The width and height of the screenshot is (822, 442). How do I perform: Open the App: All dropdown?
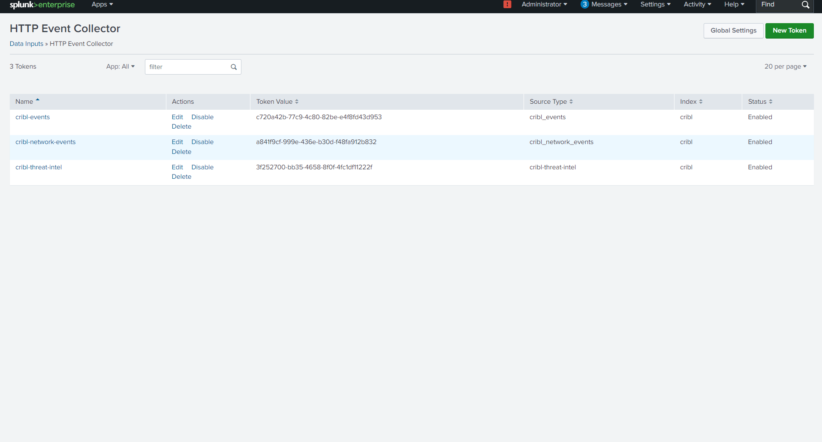tap(120, 66)
